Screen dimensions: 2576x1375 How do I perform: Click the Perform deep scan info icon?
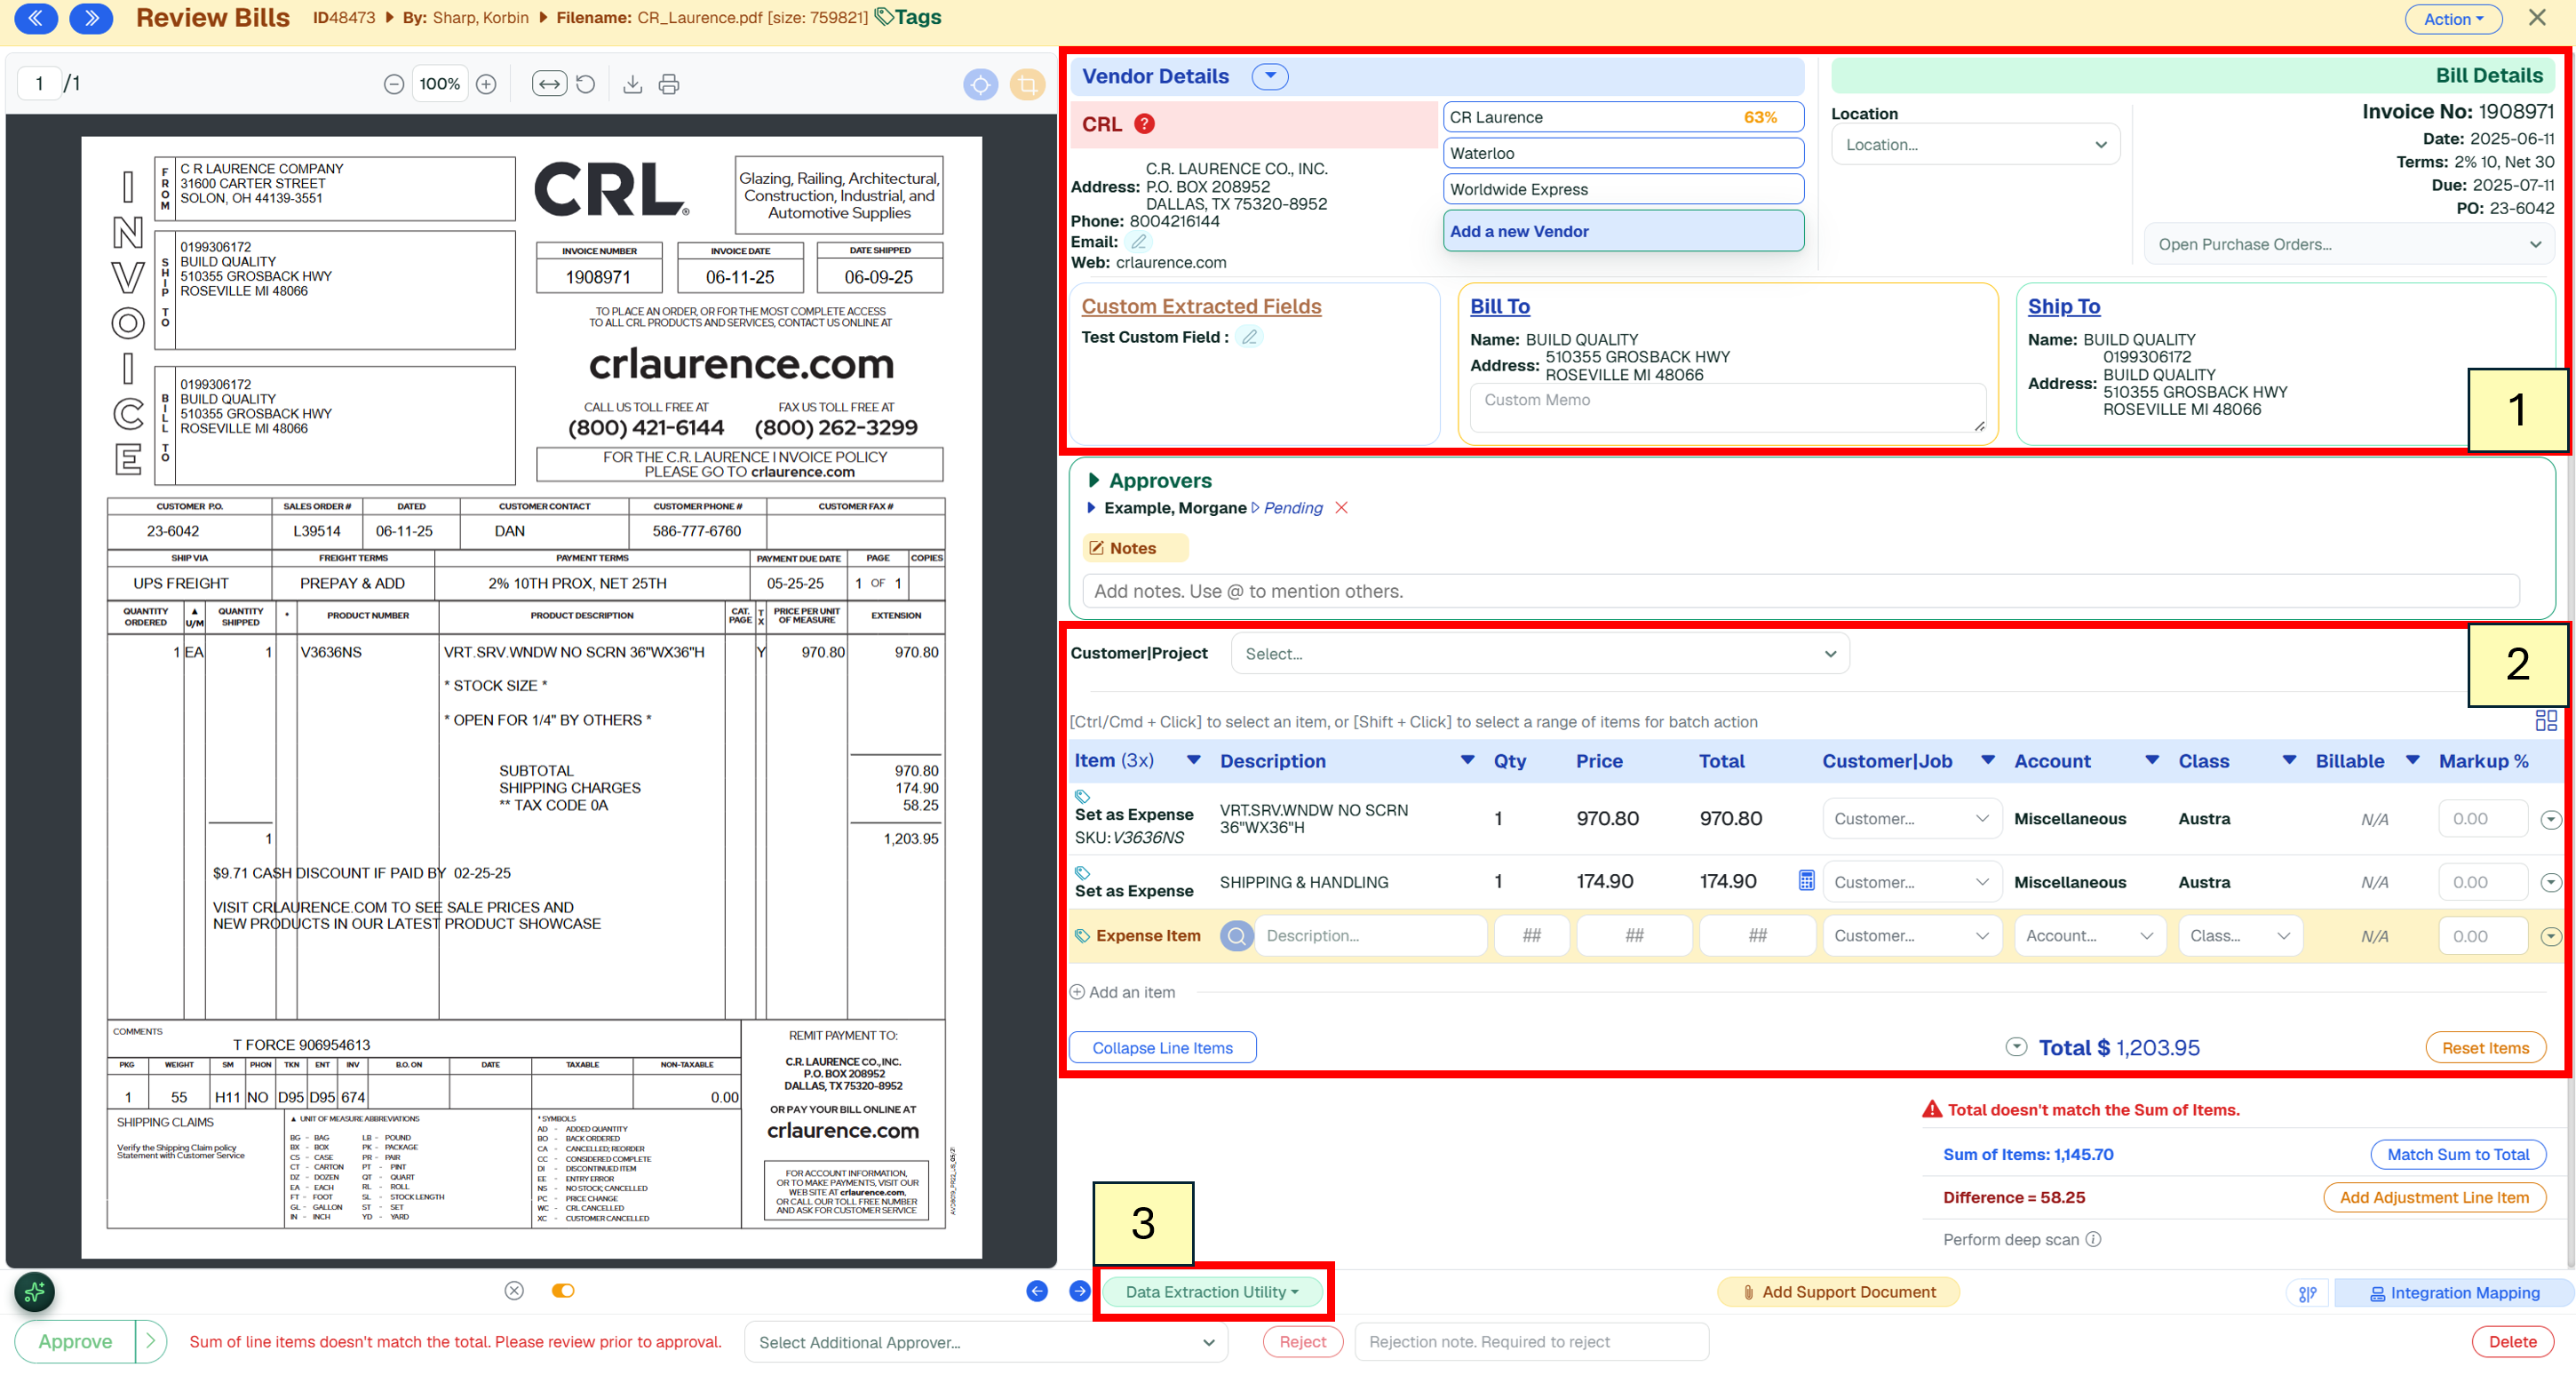2093,1240
